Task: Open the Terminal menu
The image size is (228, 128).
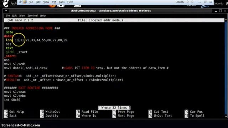Action: 32,16
